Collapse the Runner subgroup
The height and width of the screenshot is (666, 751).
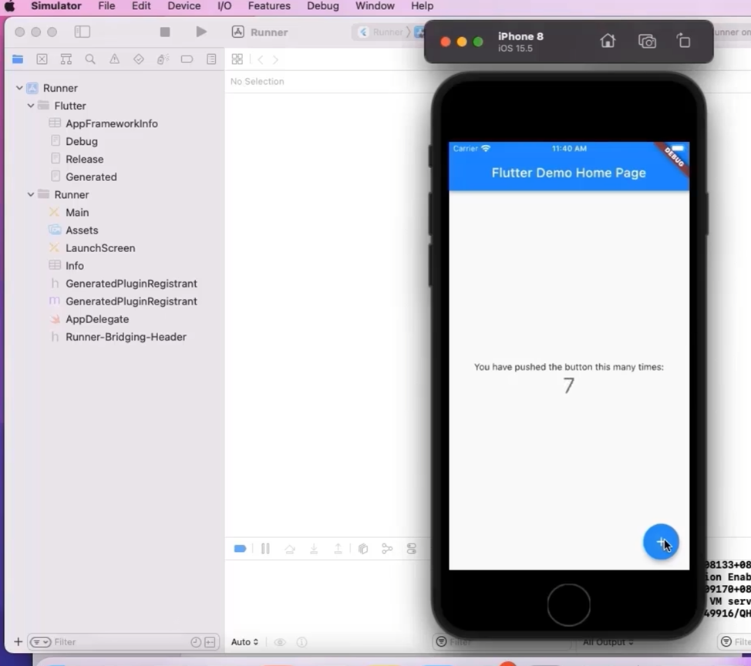(x=31, y=195)
